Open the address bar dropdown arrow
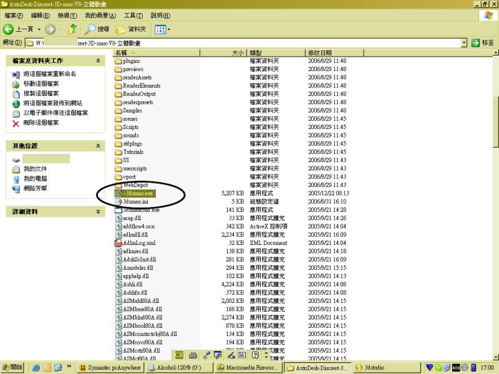499x374 pixels. click(x=464, y=42)
